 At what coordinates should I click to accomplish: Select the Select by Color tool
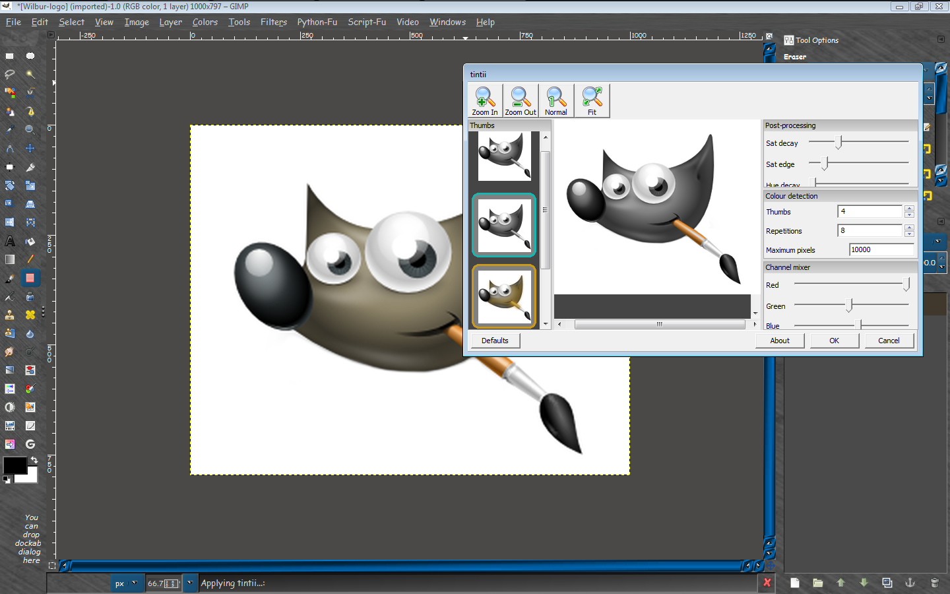point(10,93)
